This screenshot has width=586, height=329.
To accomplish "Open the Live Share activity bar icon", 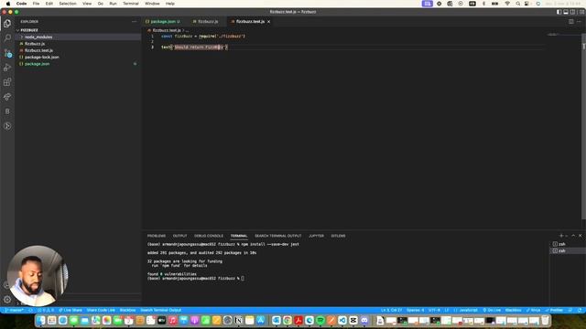I will 7,97.
